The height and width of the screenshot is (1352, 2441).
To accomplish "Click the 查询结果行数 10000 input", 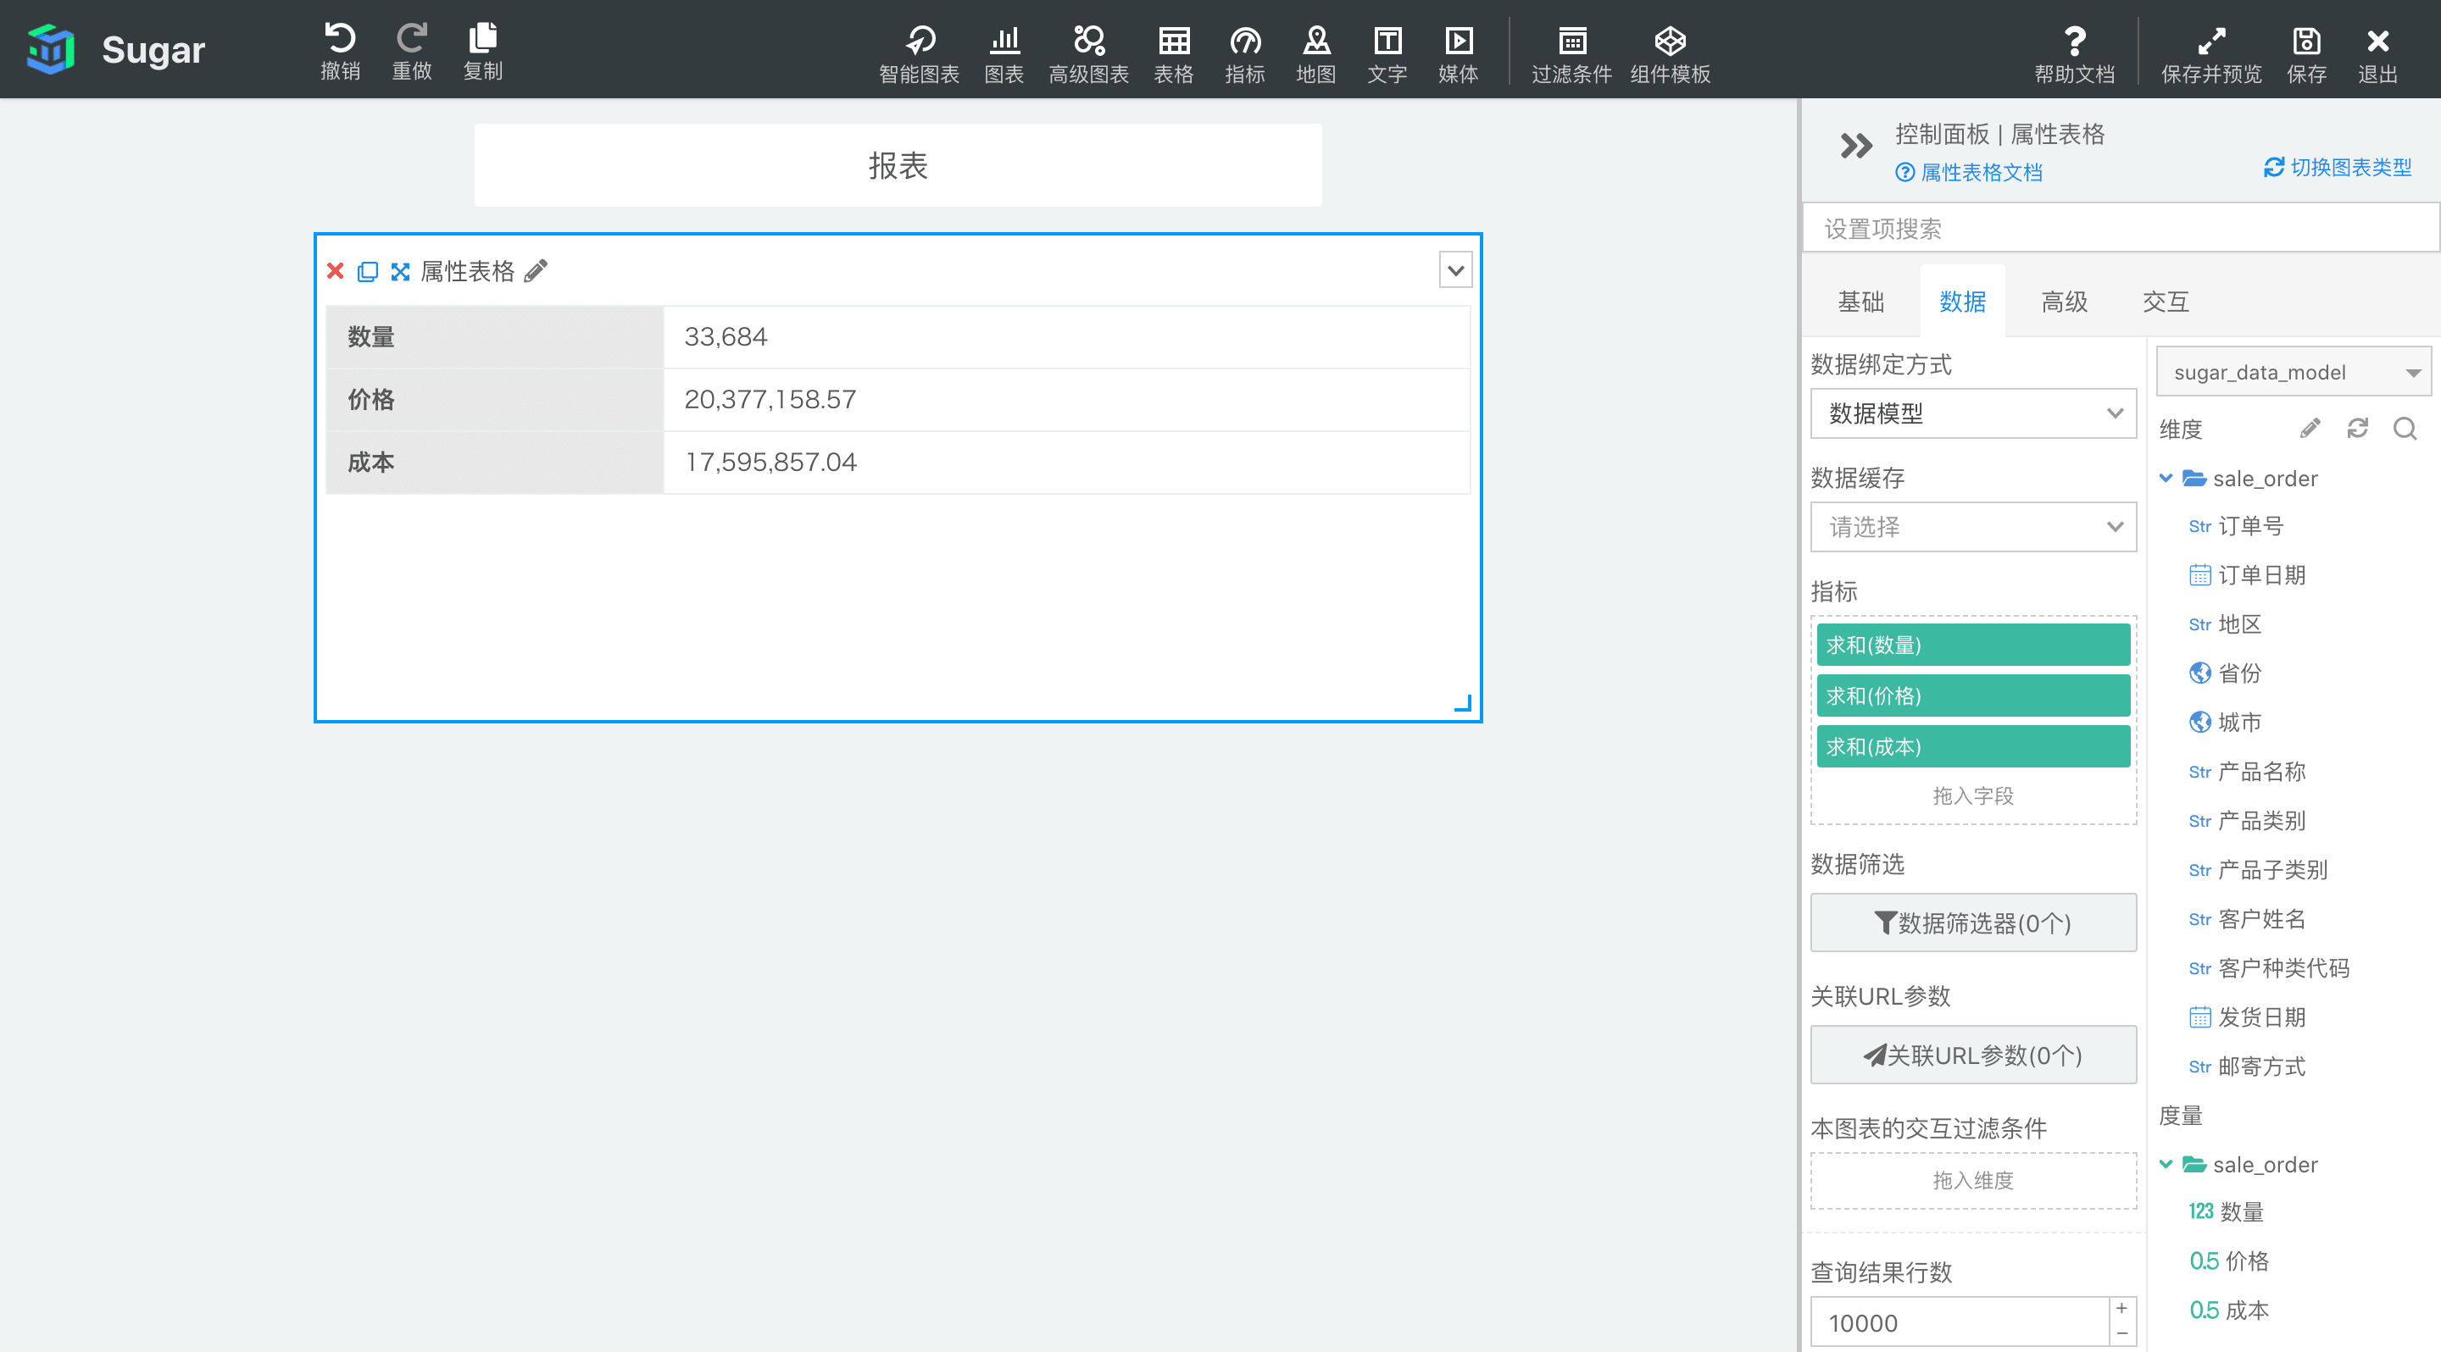I will (x=1960, y=1322).
